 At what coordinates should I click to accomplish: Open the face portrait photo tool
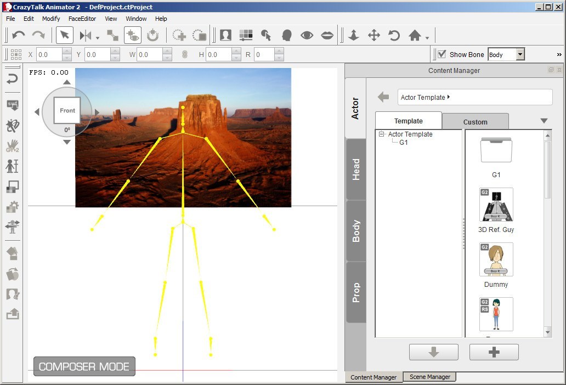click(x=225, y=35)
